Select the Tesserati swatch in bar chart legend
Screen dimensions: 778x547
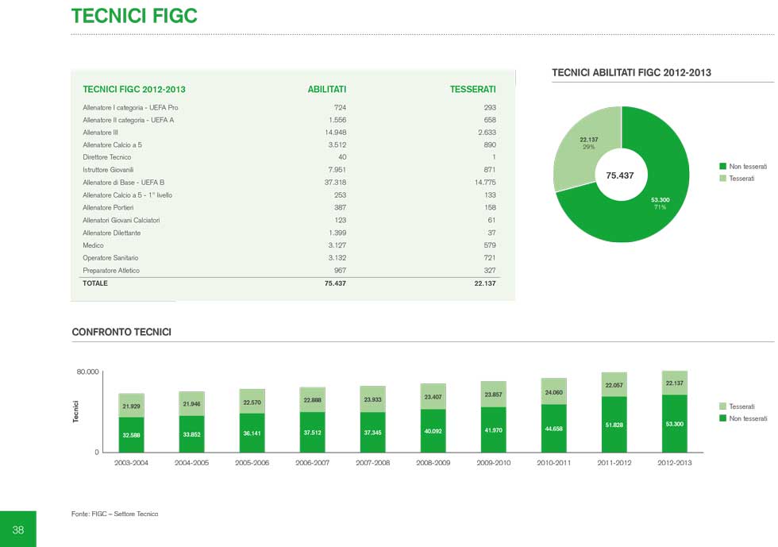coord(722,406)
